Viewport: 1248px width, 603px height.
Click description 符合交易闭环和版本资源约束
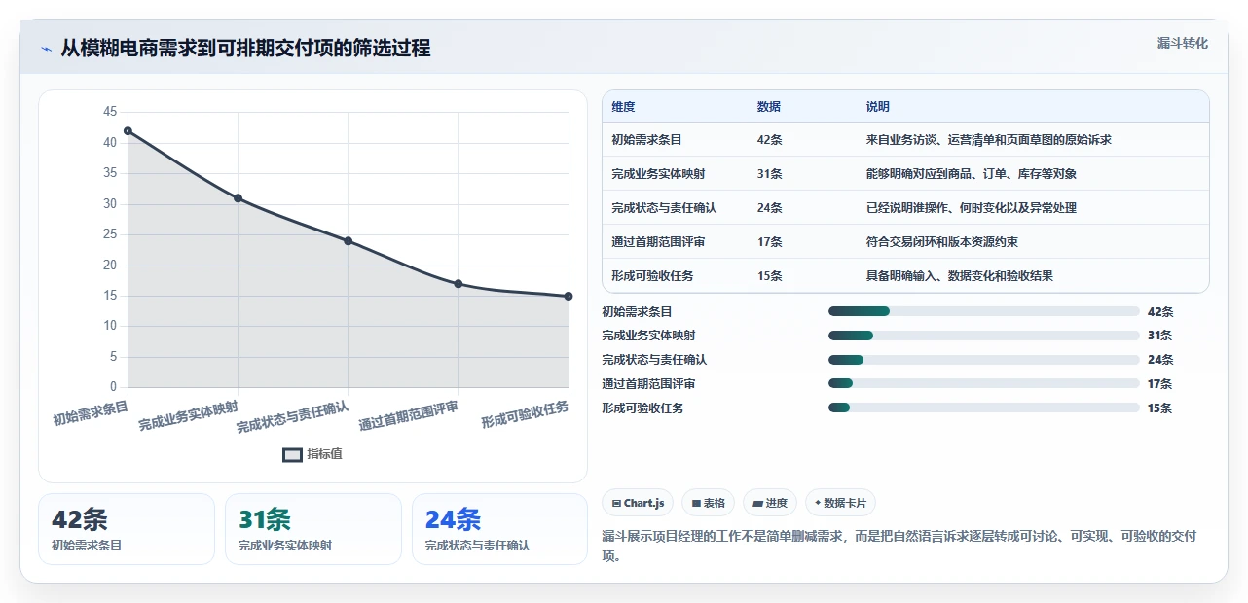(941, 242)
